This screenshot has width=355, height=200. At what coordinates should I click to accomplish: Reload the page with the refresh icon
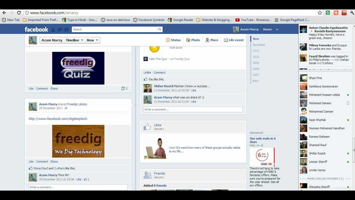click(19, 13)
